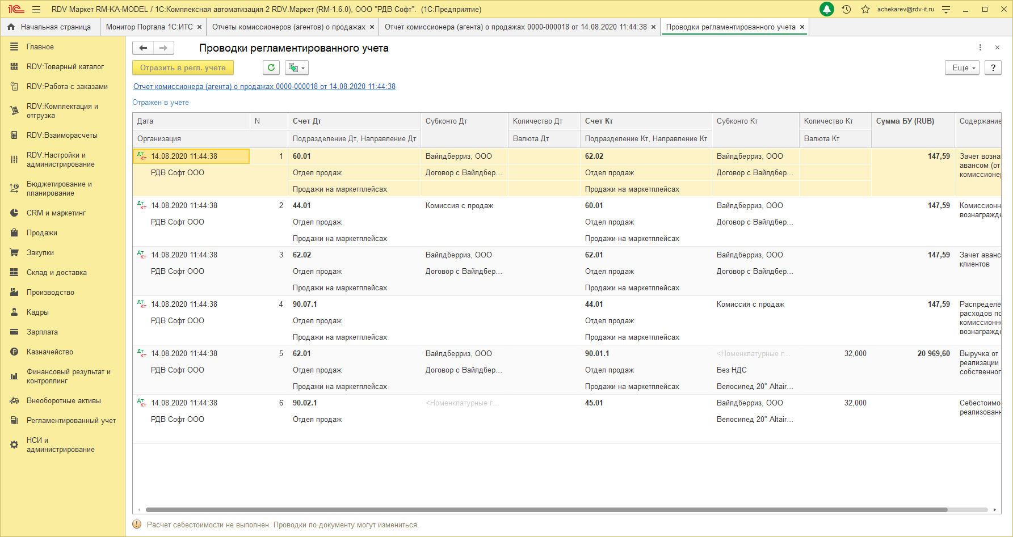
Task: Select posting row 4 debit account 90.07.1
Action: pos(305,305)
